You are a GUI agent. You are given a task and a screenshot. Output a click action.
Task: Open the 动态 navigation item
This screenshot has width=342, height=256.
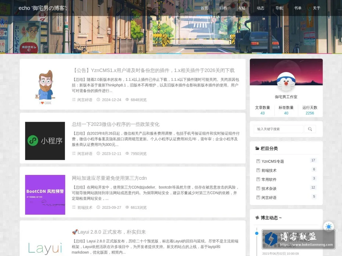coord(260,8)
